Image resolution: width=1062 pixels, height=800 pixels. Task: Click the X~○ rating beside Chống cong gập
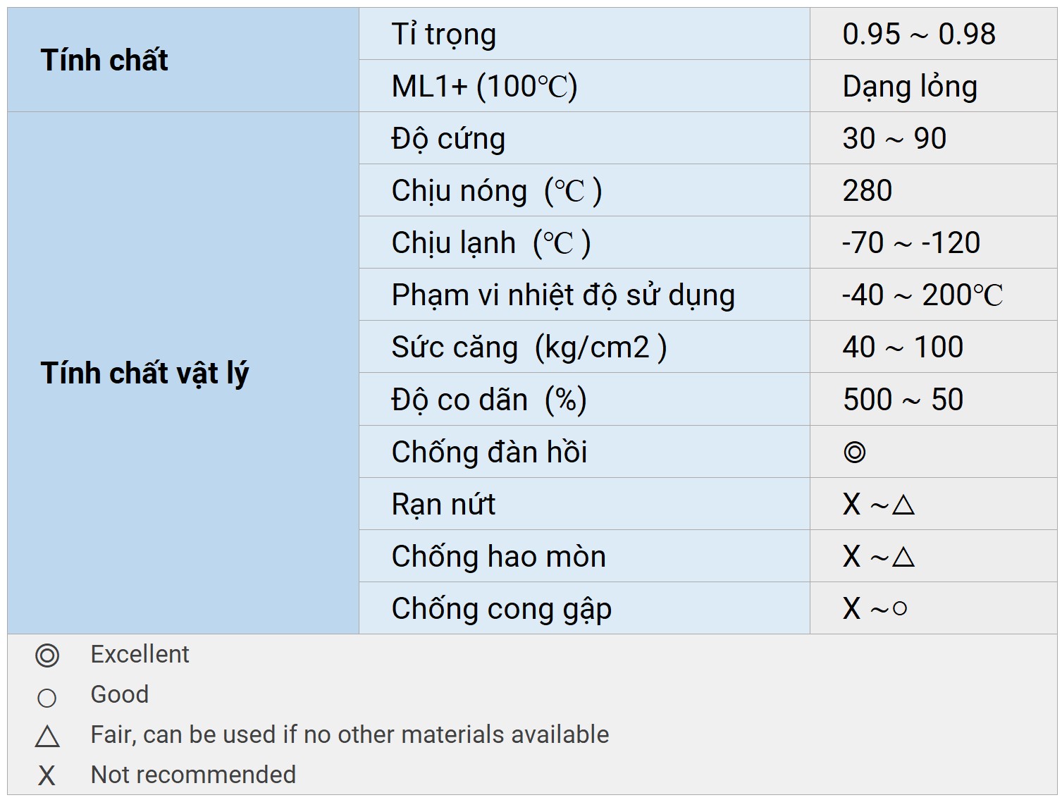point(875,609)
